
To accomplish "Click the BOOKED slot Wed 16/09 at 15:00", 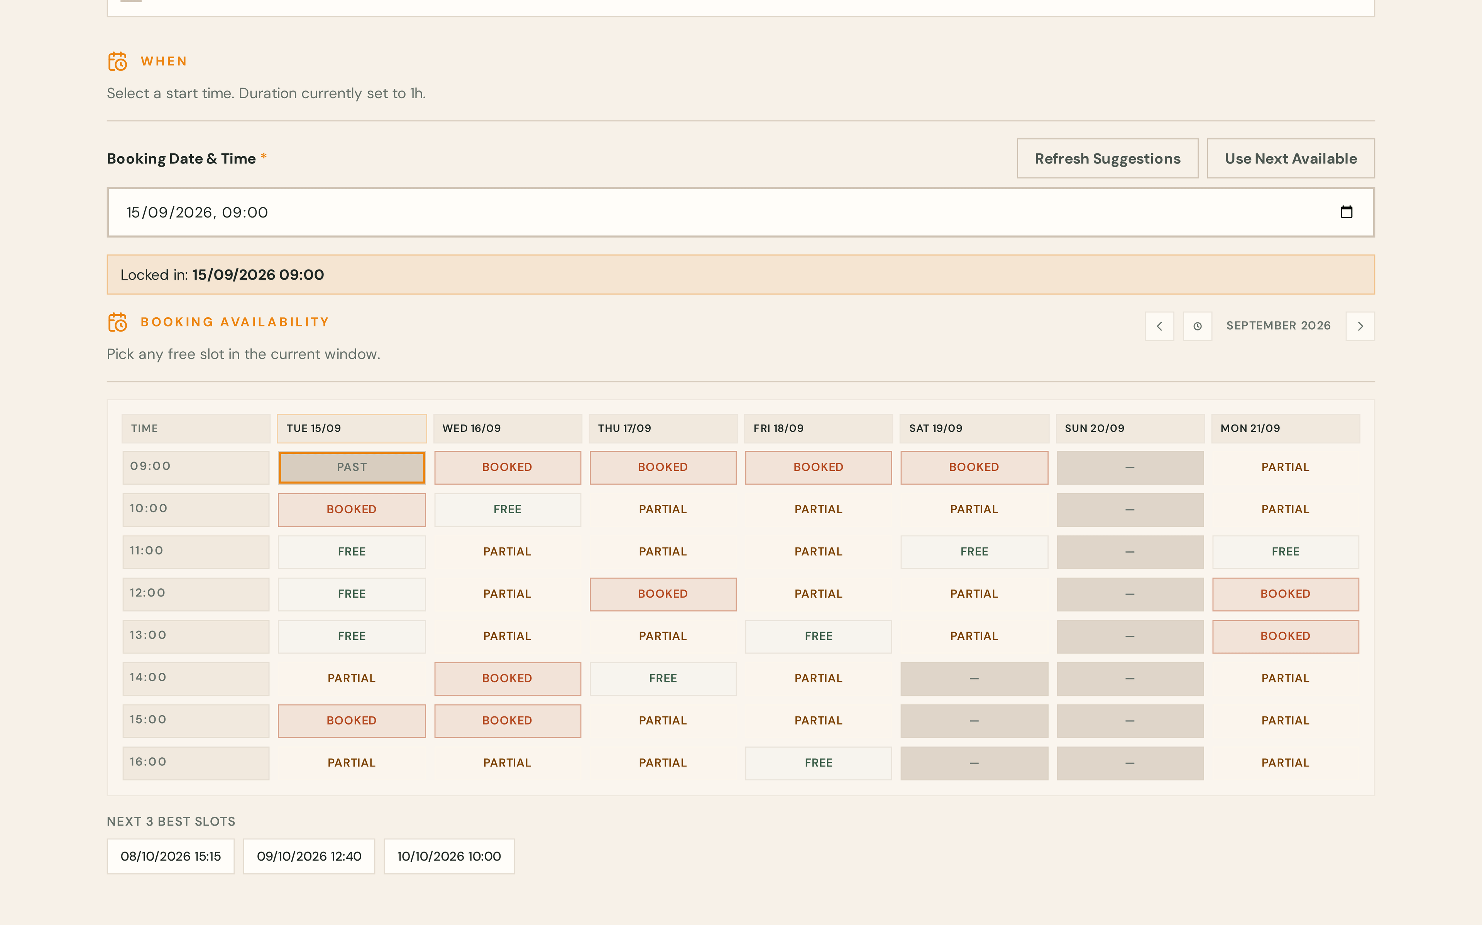I will coord(508,721).
